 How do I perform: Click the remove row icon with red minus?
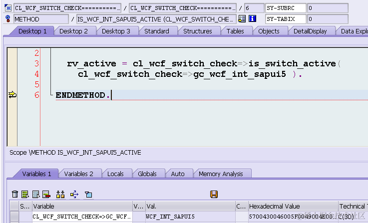pos(46,194)
